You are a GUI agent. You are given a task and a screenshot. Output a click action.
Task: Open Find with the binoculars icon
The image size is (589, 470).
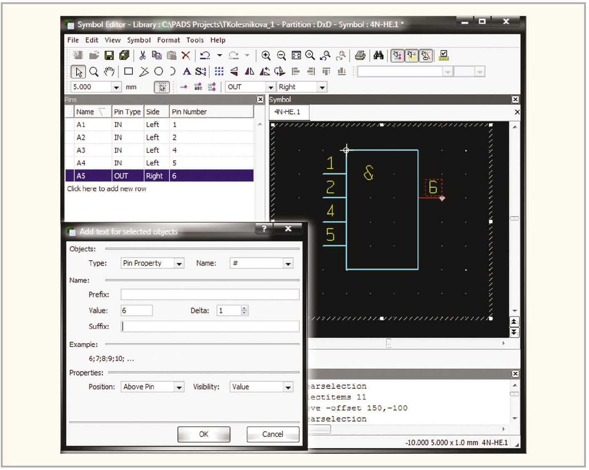coord(378,56)
